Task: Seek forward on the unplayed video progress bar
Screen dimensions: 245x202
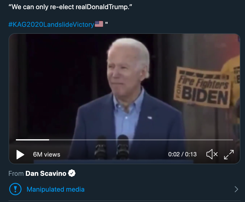Action: (140, 140)
